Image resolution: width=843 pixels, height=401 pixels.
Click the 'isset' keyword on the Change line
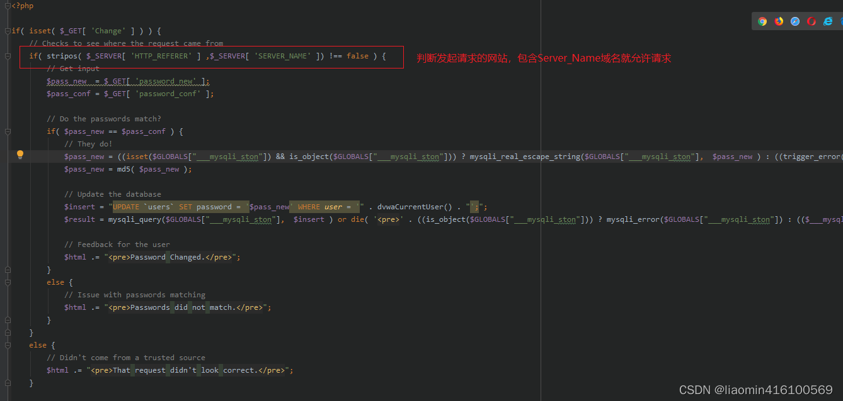pos(40,31)
